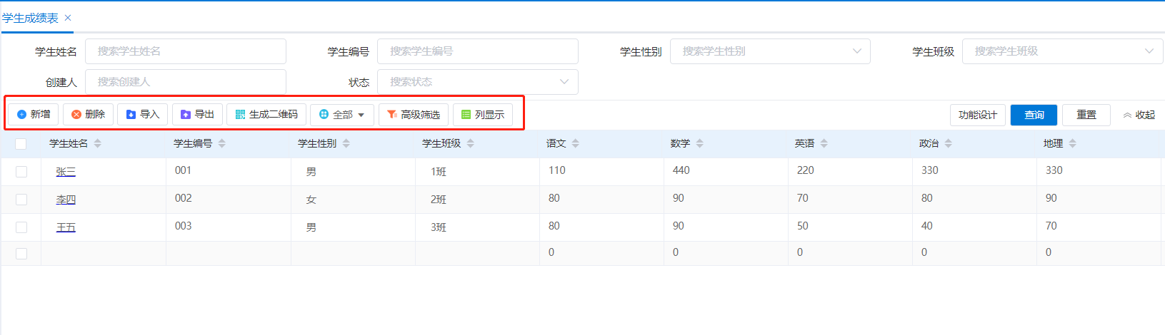Open 高级筛选 advanced filter
The image size is (1165, 335).
[414, 114]
